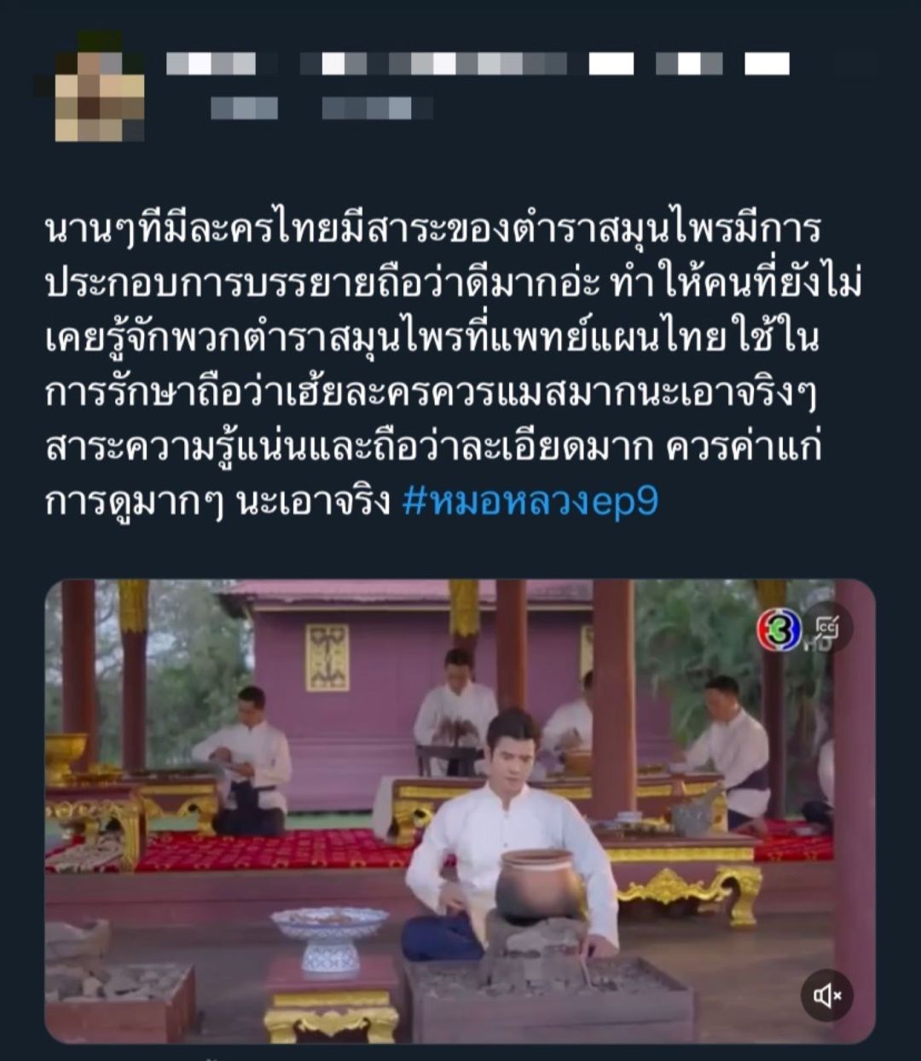921x1061 pixels.
Task: Tap the clay pot in the video
Action: [539, 883]
